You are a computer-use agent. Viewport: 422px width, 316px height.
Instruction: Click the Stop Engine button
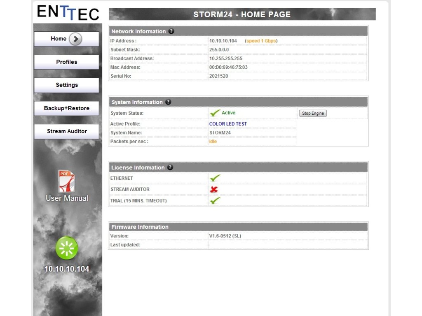point(313,114)
